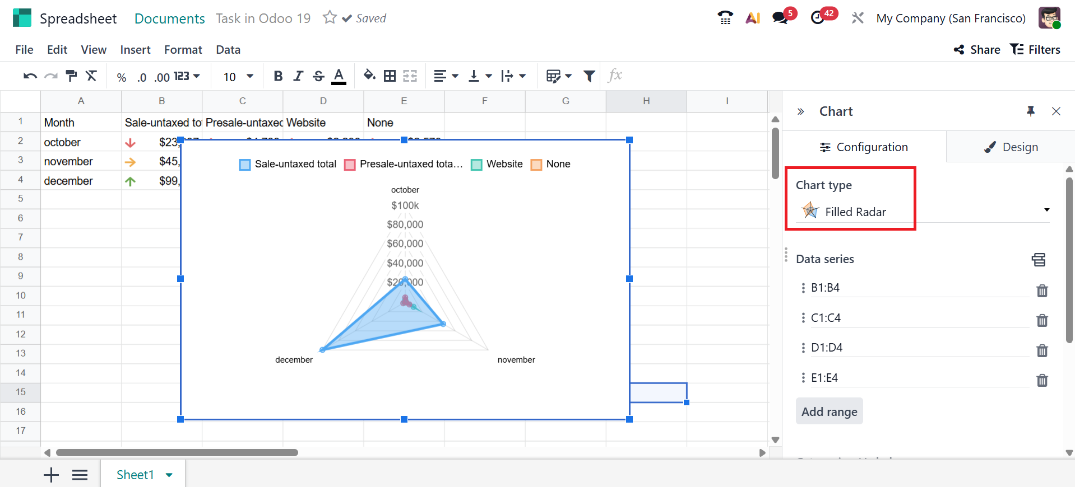This screenshot has height=487, width=1075.
Task: Click the Share button
Action: (977, 50)
